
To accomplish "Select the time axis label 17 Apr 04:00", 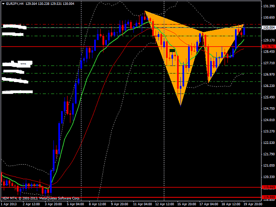I will 209,204.
